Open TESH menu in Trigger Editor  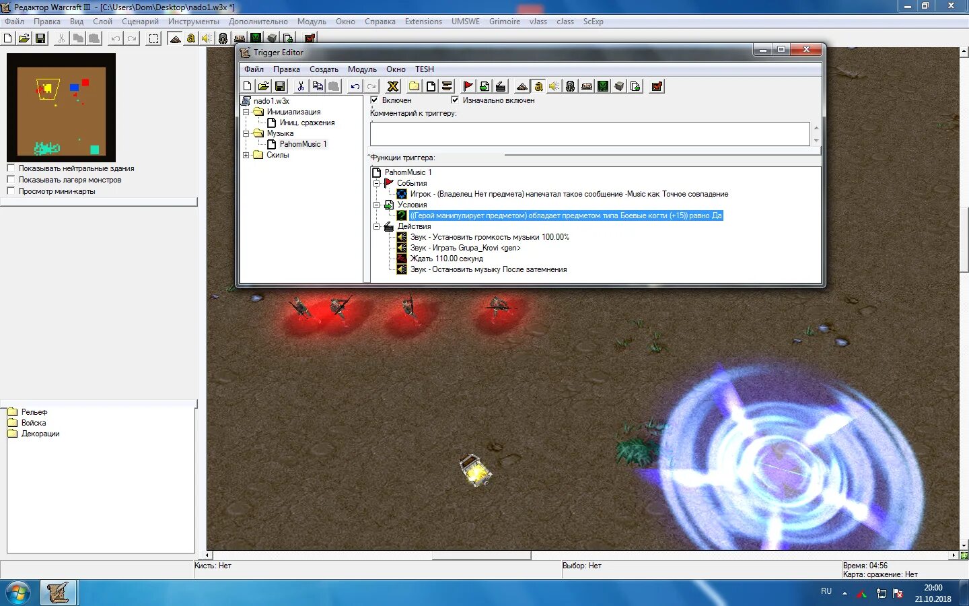pos(425,69)
